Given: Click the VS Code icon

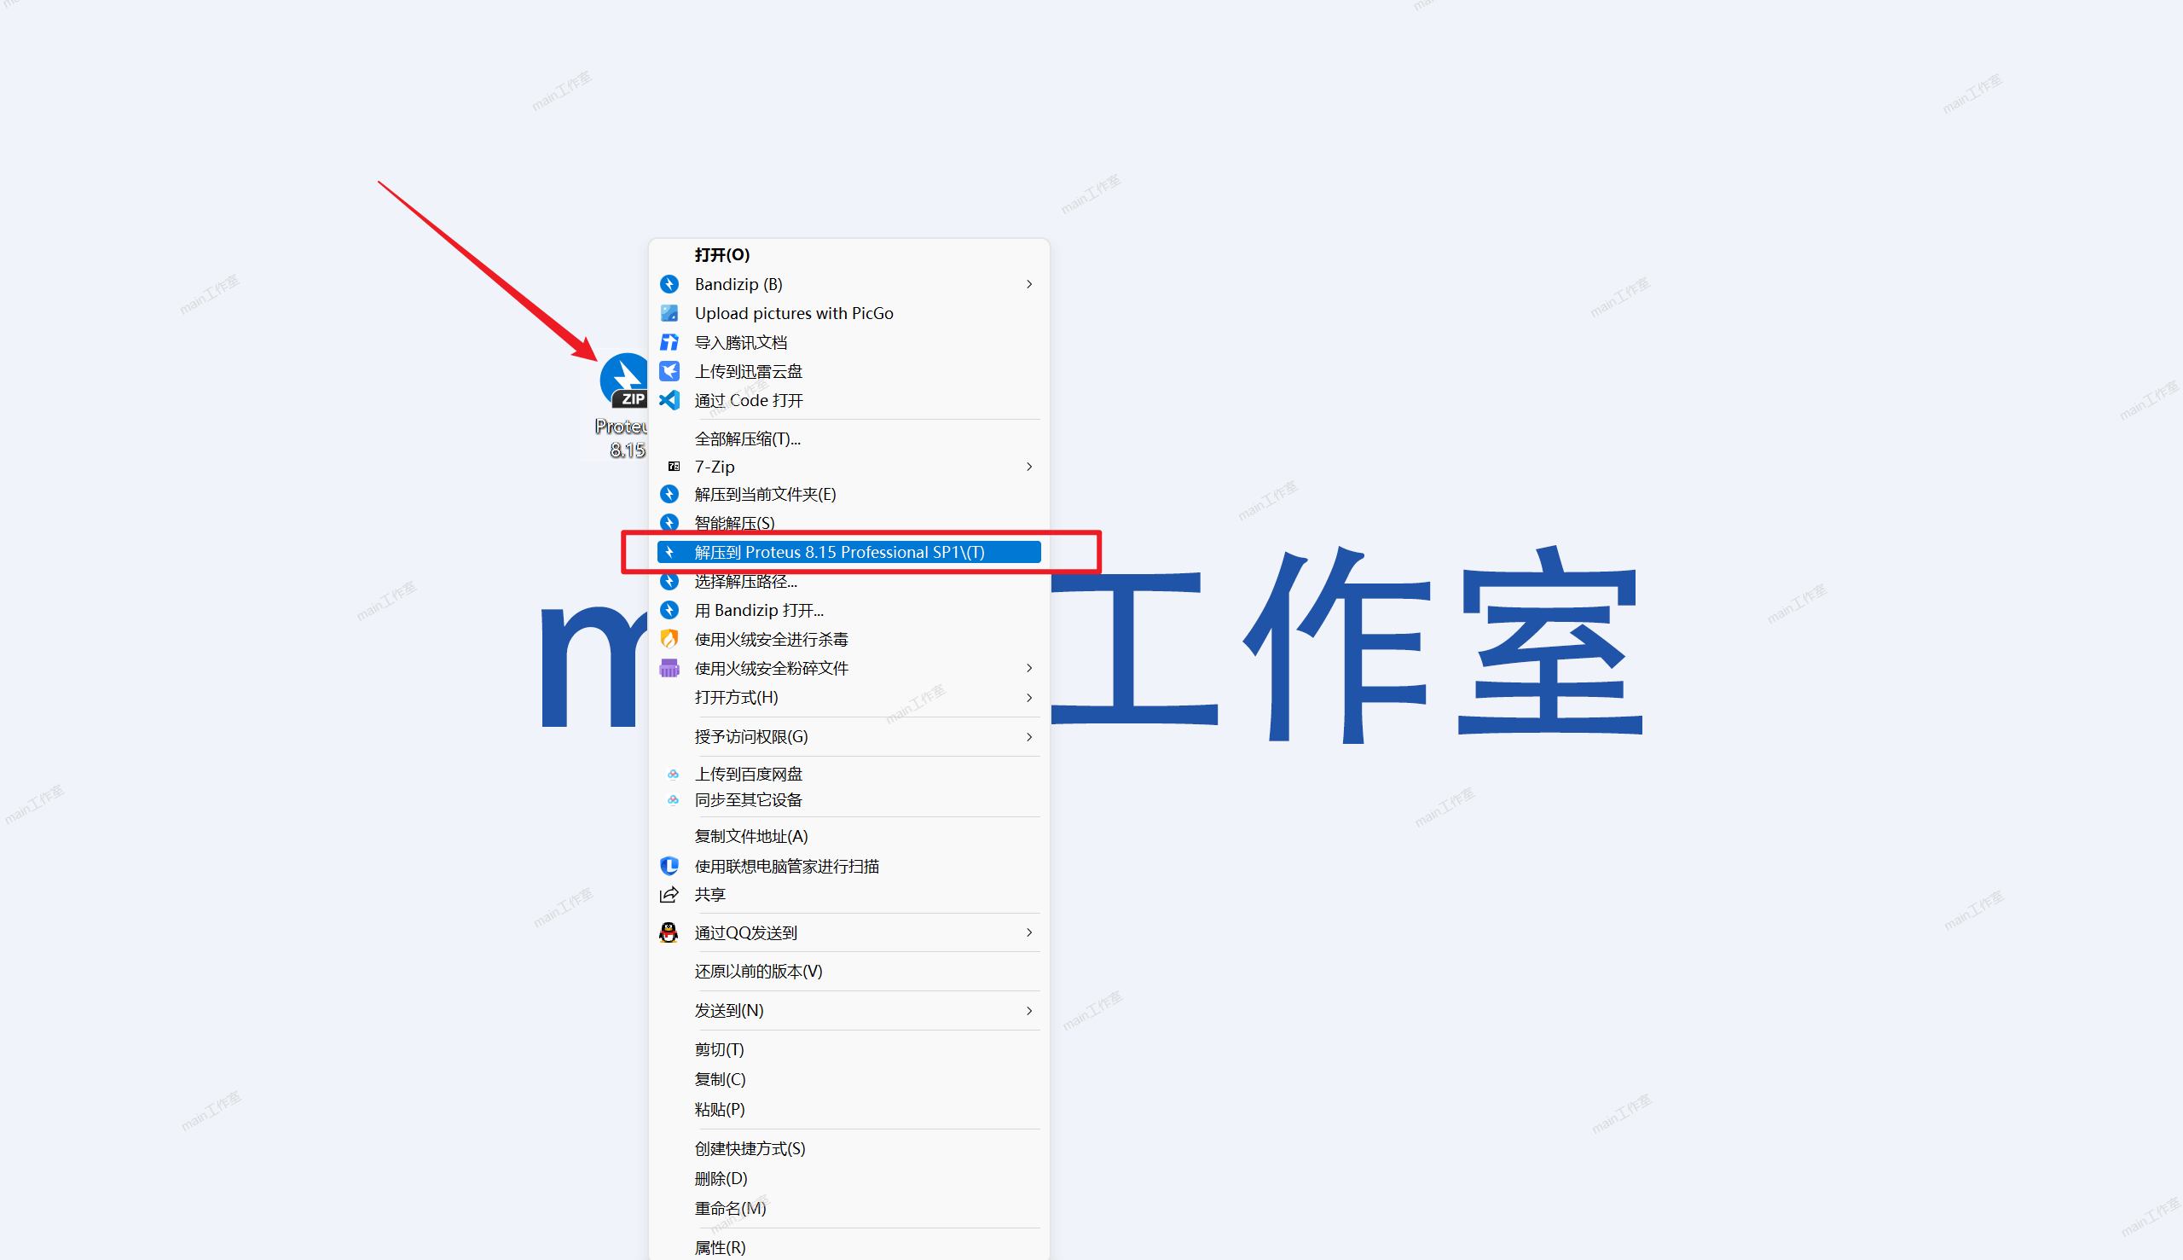Looking at the screenshot, I should [x=669, y=401].
